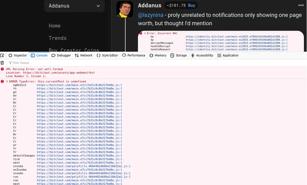Open the Storage panel

178,55
